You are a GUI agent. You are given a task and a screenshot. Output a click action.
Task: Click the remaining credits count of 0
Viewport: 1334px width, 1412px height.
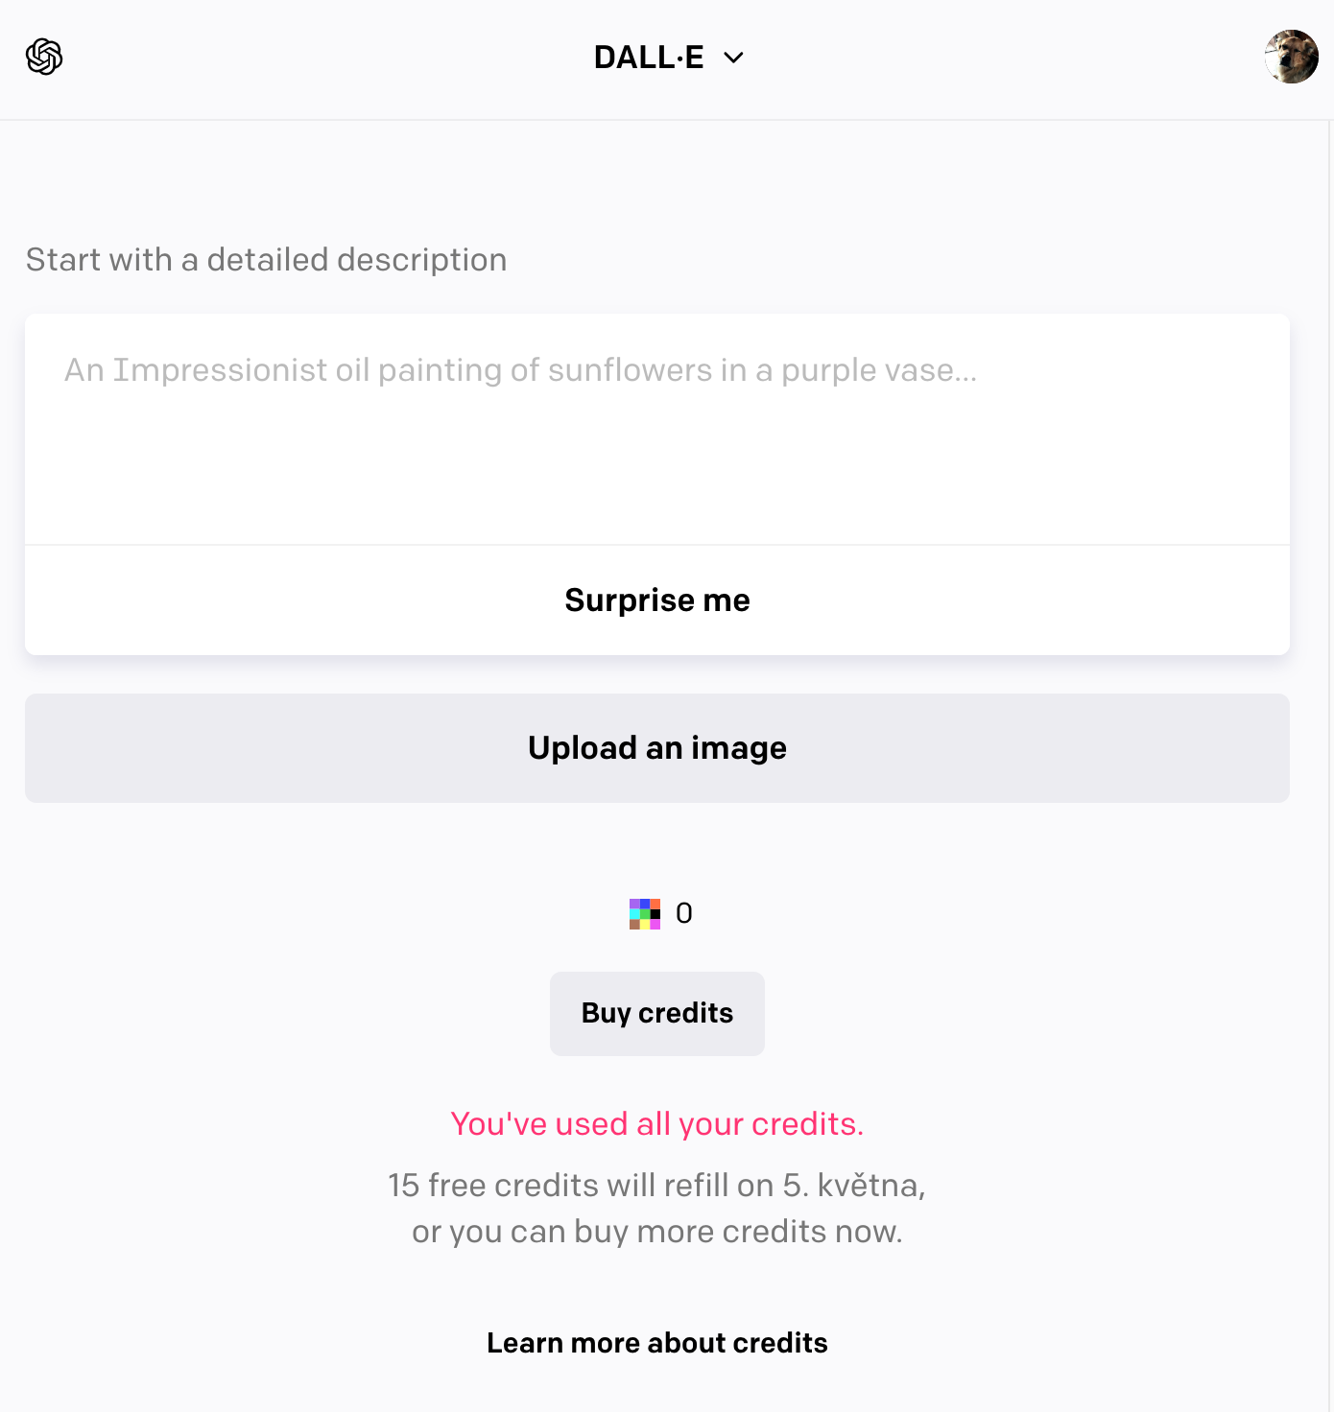684,913
